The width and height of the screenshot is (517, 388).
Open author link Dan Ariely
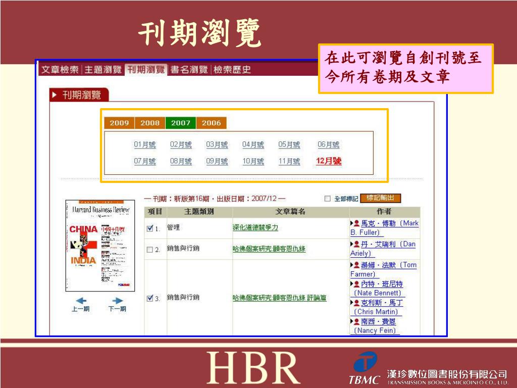[383, 249]
